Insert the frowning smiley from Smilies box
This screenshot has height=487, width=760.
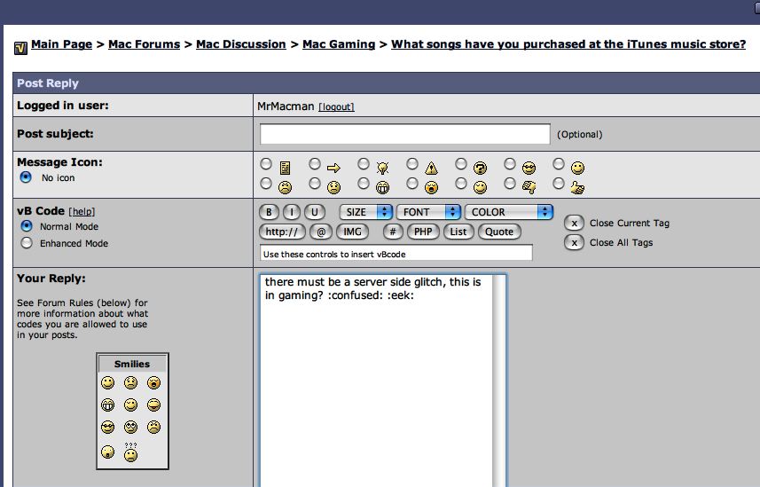pyautogui.click(x=130, y=382)
